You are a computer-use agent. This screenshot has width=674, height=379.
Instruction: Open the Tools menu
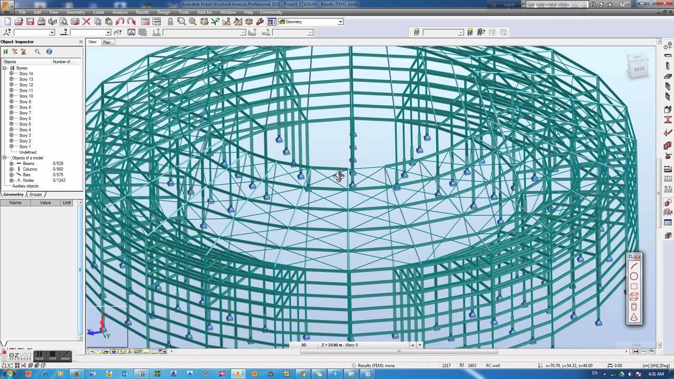[183, 12]
